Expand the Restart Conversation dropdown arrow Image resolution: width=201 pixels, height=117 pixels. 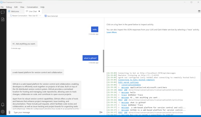pos(40,16)
